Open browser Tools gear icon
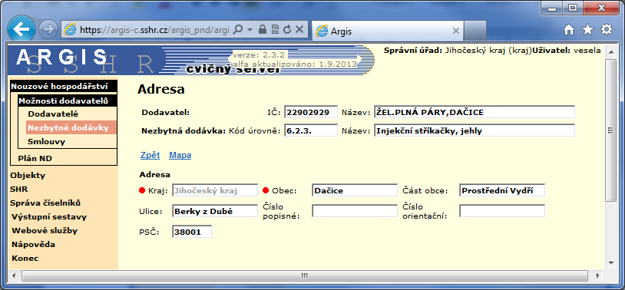This screenshot has height=290, width=625. click(607, 30)
